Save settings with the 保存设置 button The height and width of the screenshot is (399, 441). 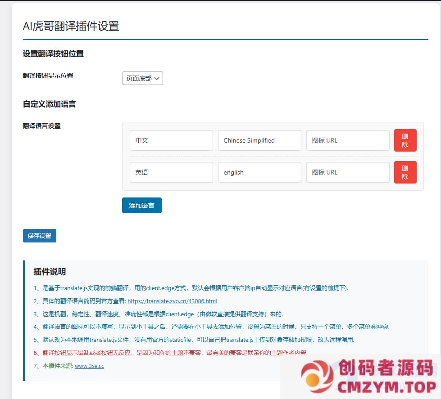(x=40, y=236)
